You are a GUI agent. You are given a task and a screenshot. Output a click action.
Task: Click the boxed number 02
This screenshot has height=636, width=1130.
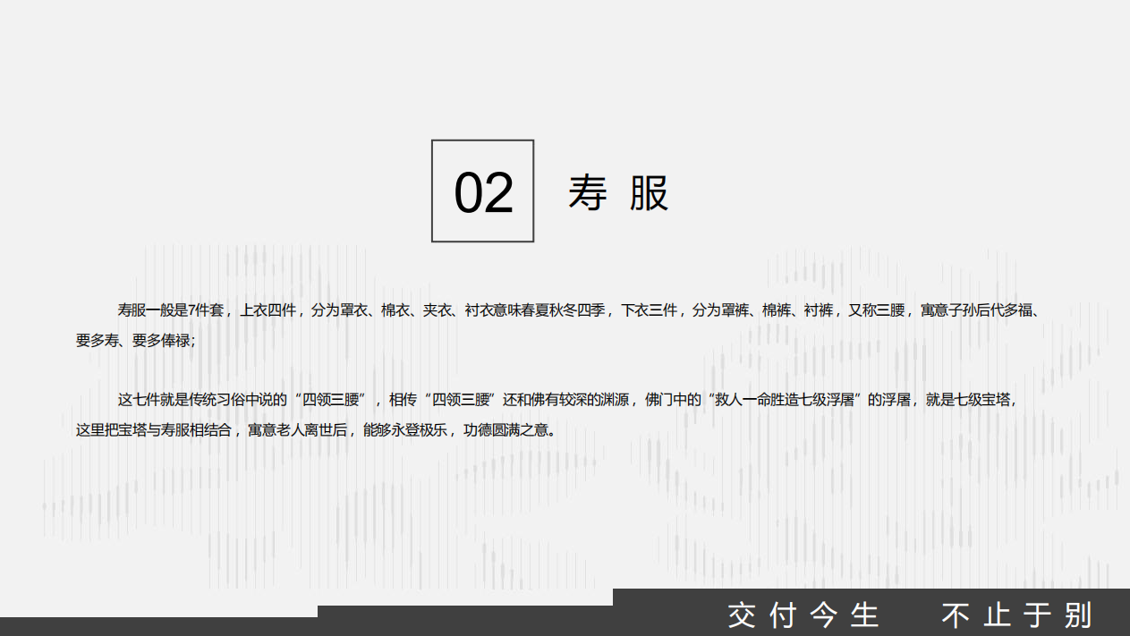(x=483, y=191)
